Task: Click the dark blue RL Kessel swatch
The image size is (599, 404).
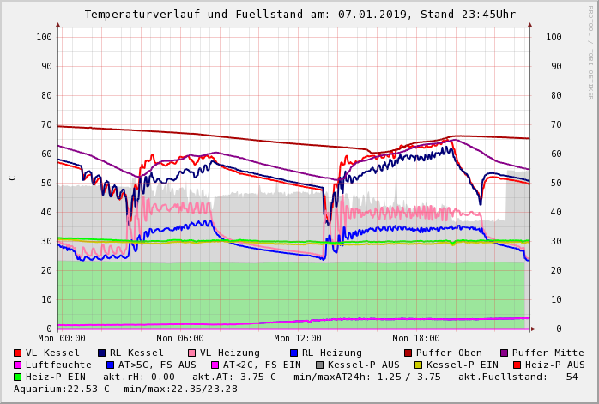Action: click(101, 353)
